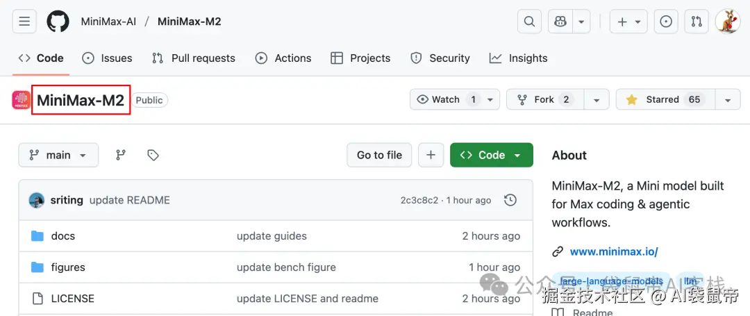Open the hamburger navigation menu
This screenshot has width=750, height=316.
(x=24, y=22)
